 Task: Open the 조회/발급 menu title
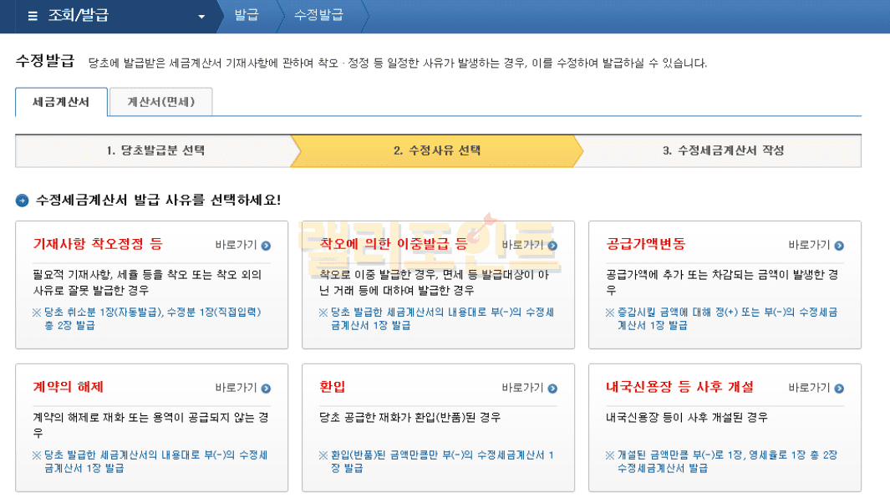point(79,16)
